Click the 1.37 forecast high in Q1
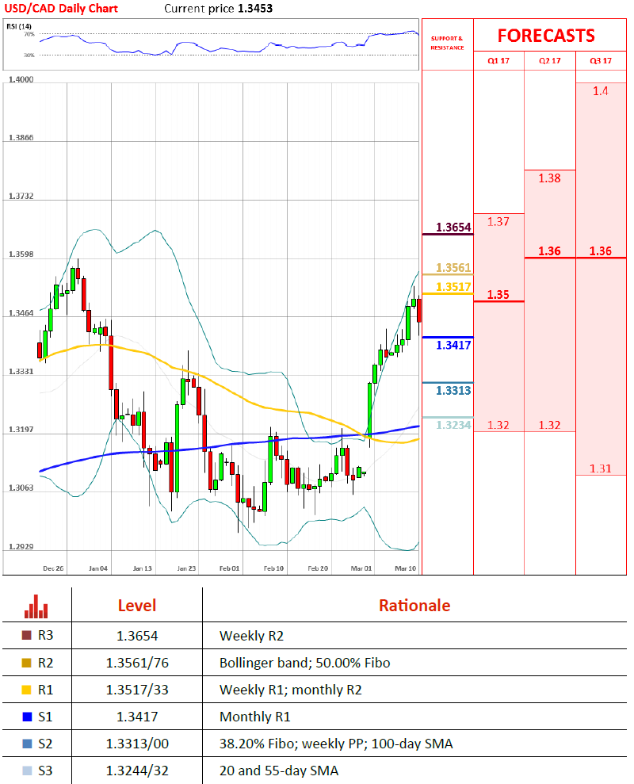 (x=498, y=221)
